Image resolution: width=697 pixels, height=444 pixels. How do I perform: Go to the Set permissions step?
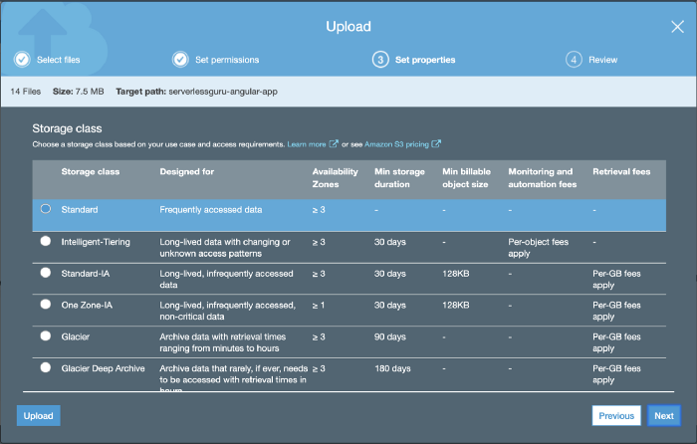(227, 60)
